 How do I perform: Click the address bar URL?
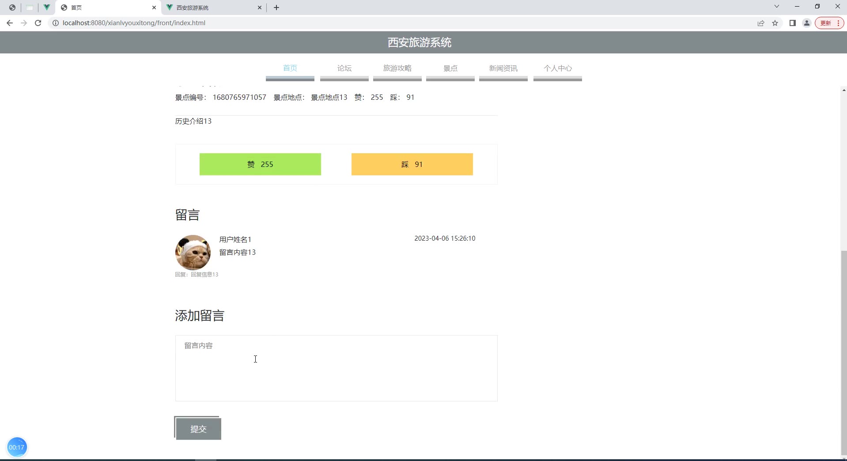click(x=134, y=23)
